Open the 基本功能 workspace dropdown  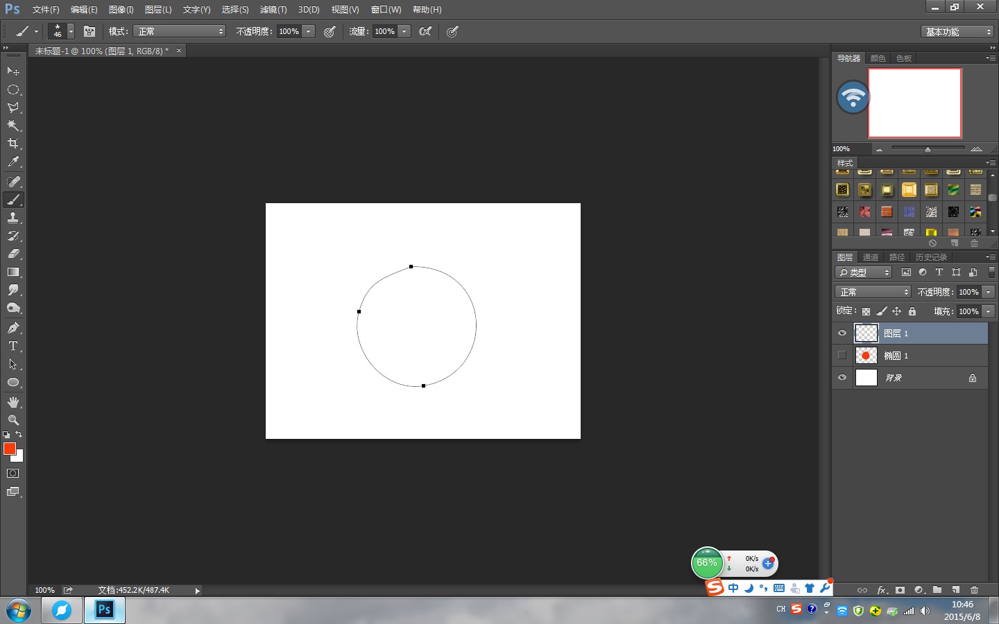(957, 32)
